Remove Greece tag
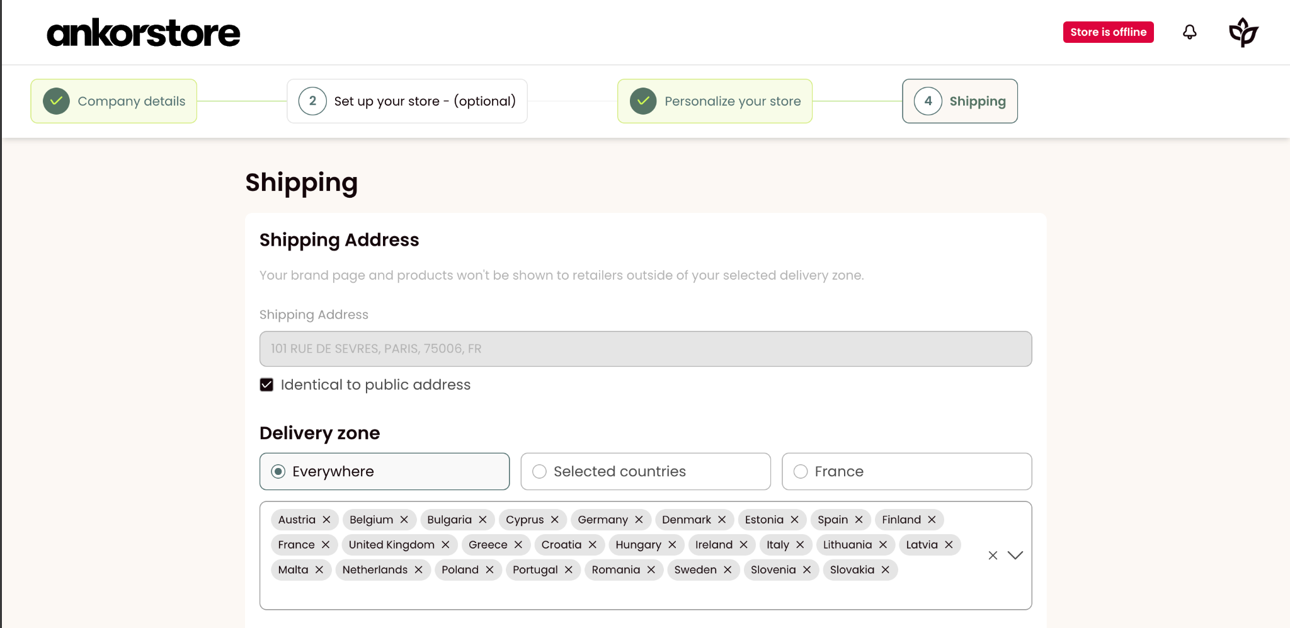 click(x=518, y=545)
